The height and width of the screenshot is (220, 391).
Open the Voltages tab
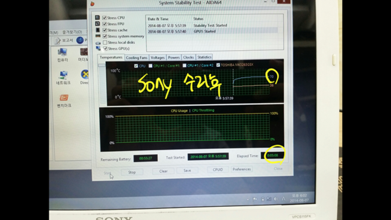pyautogui.click(x=158, y=57)
